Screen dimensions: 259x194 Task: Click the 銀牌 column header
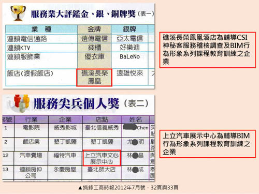[129, 29]
